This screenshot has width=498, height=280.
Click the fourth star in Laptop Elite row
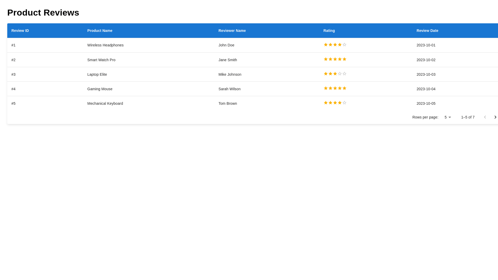(340, 74)
